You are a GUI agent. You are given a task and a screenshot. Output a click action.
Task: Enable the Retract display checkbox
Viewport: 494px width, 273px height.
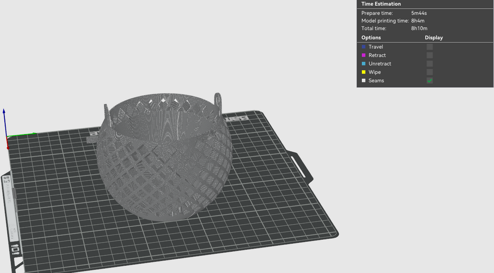click(429, 55)
